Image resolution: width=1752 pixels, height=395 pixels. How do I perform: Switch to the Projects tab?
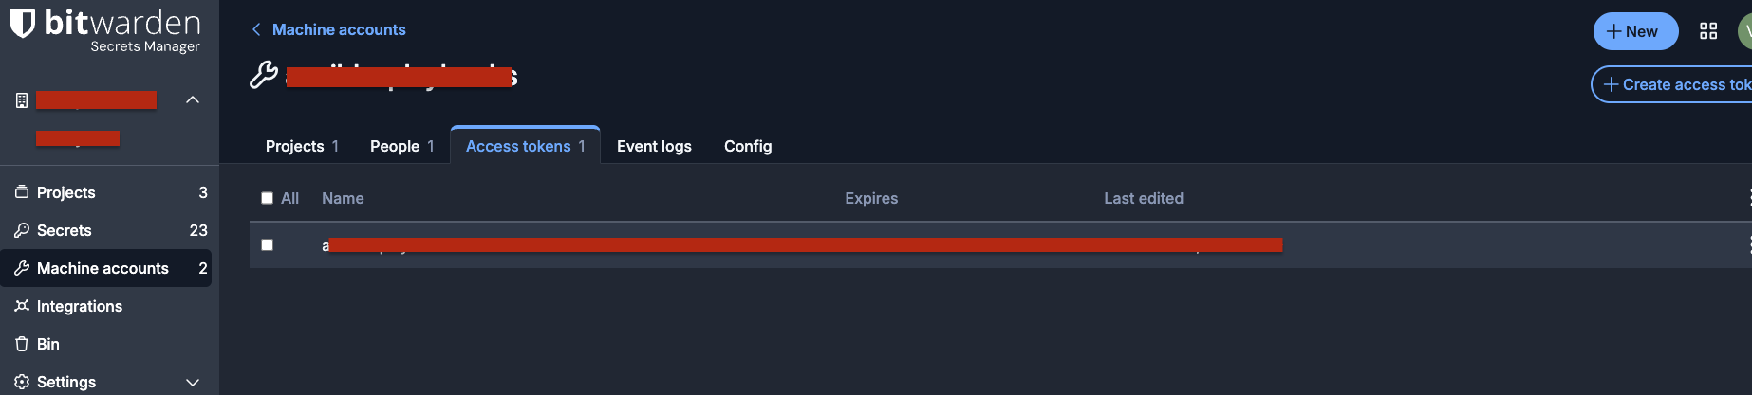tap(301, 146)
